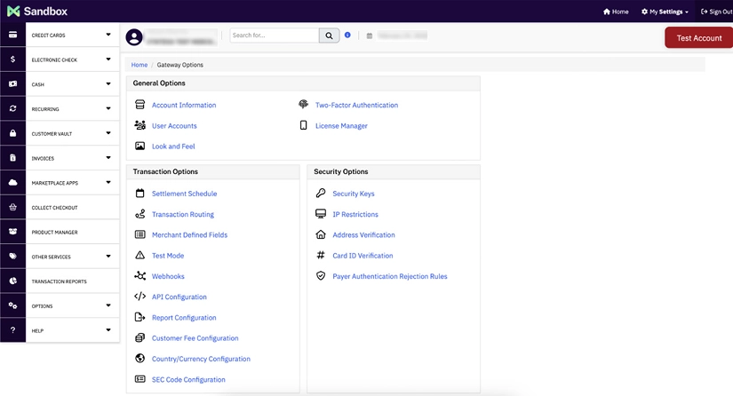Click the Credit Cards sidebar icon
733x396 pixels.
[x=12, y=36]
